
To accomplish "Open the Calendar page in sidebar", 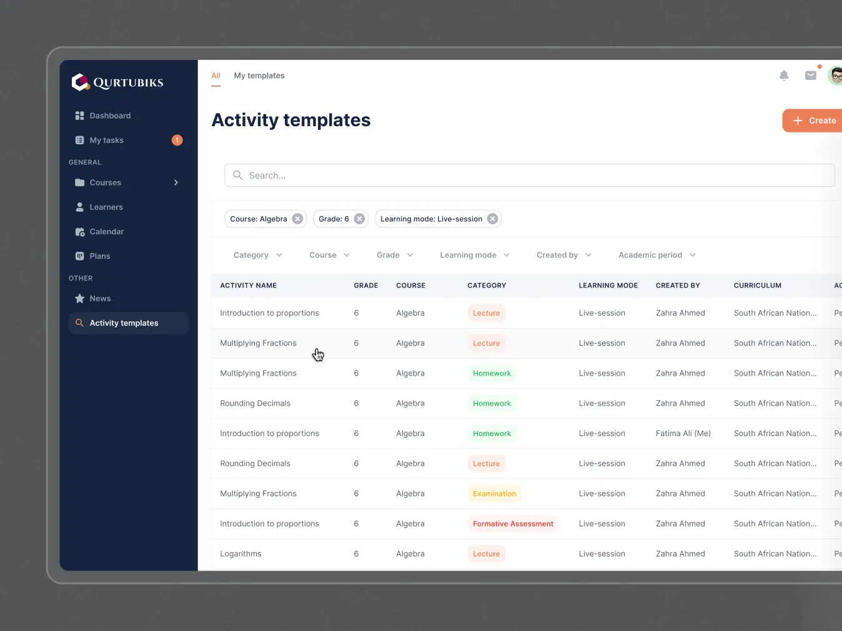I will tap(106, 232).
